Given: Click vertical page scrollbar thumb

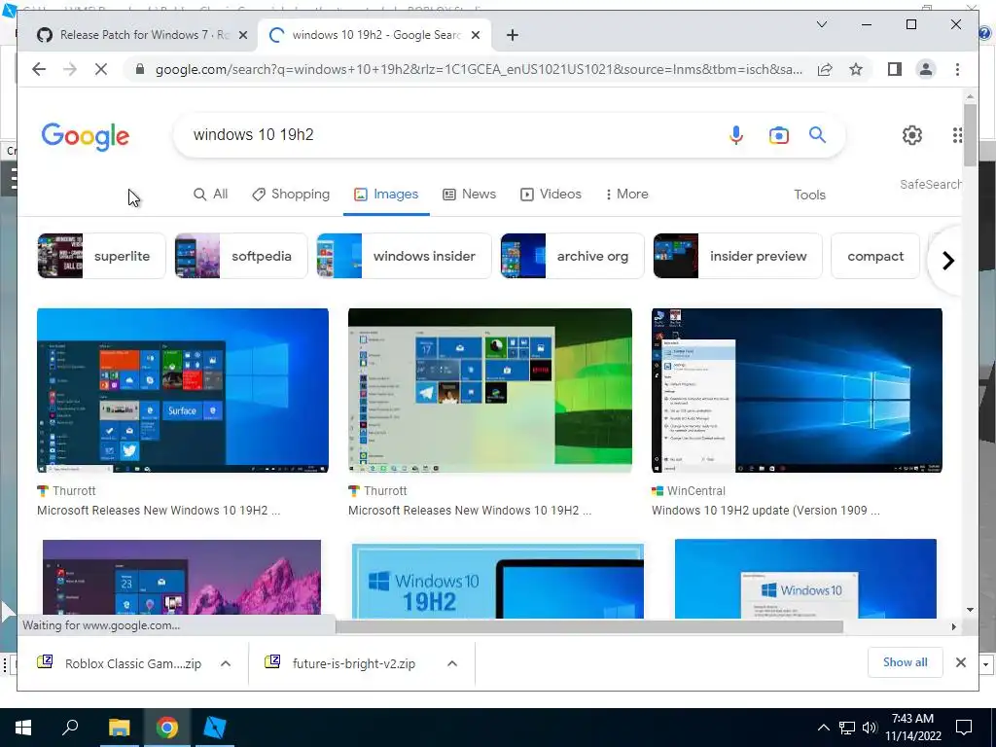Looking at the screenshot, I should 970,134.
